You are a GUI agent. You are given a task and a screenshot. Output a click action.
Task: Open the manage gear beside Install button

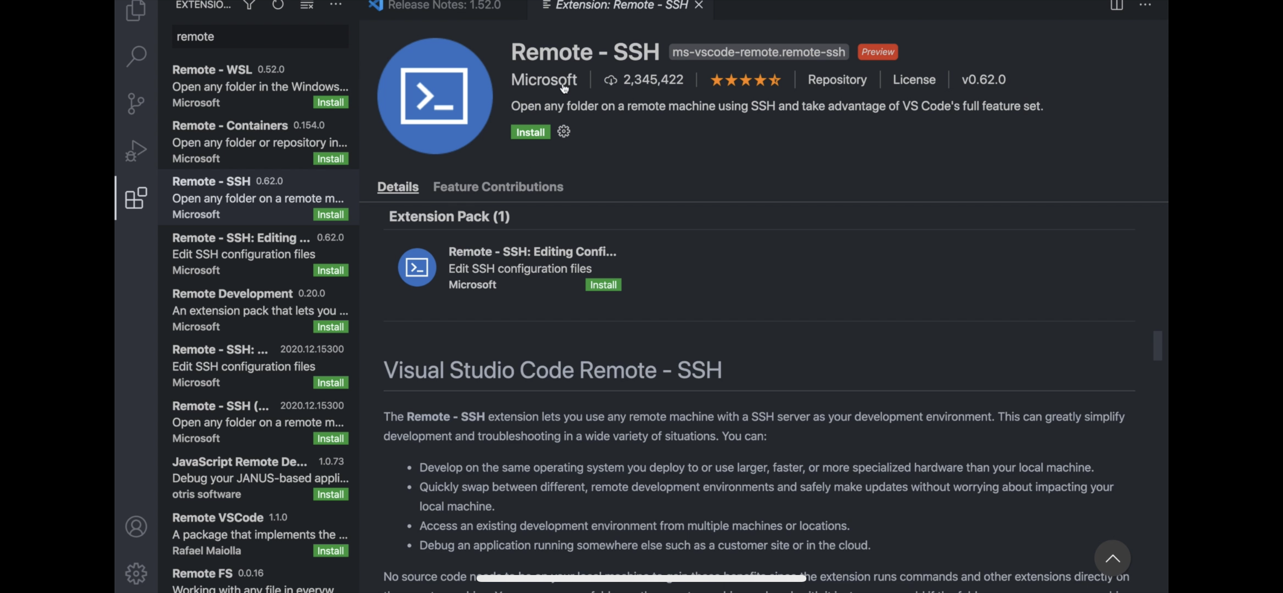pyautogui.click(x=563, y=132)
